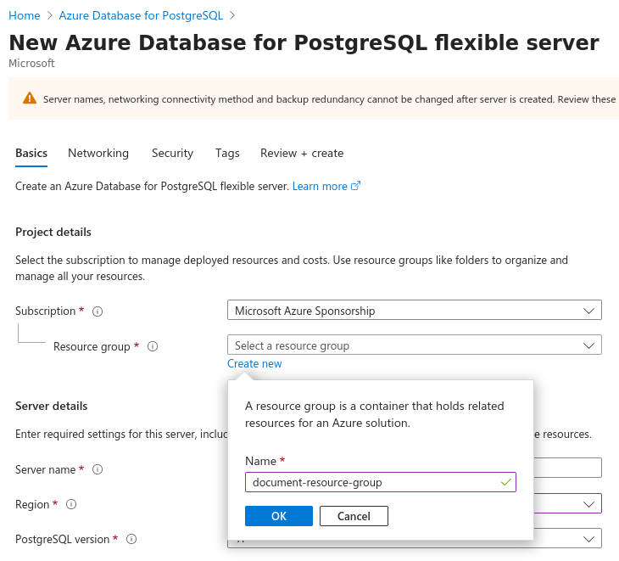The image size is (619, 561).
Task: Click the green checkmark in Name field
Action: pyautogui.click(x=505, y=482)
